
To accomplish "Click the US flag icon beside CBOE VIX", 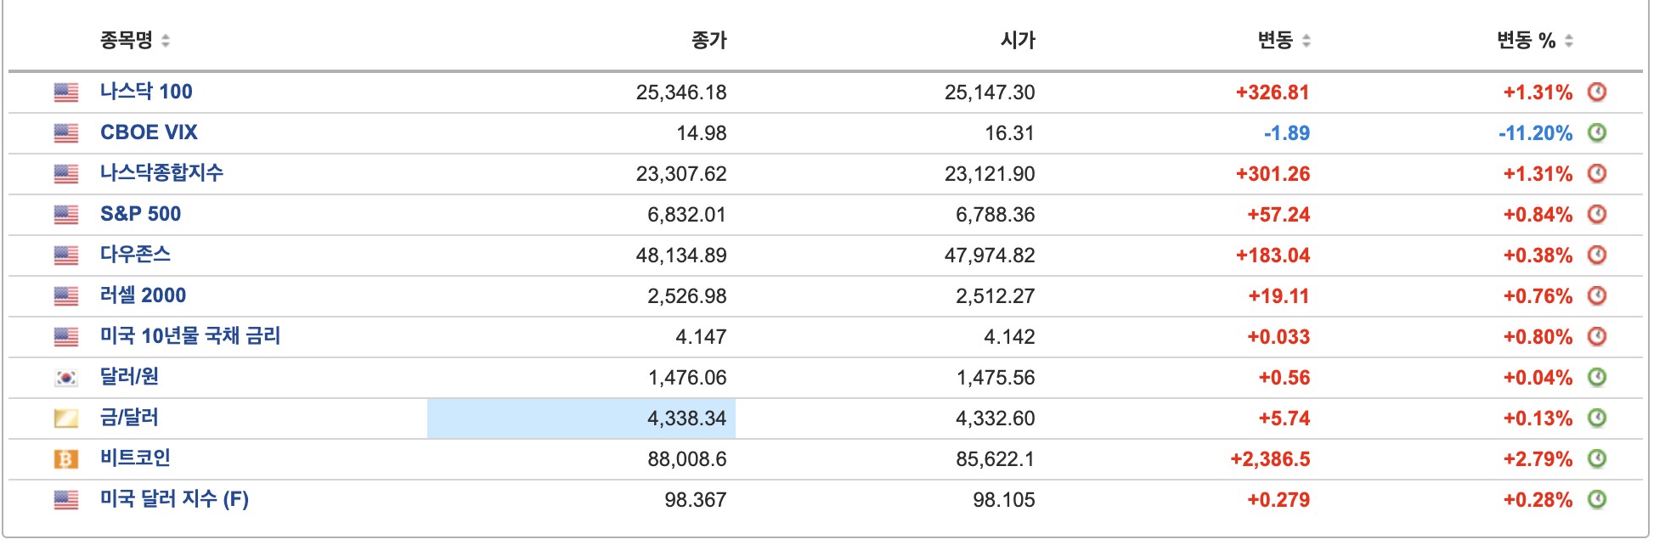I will point(66,133).
